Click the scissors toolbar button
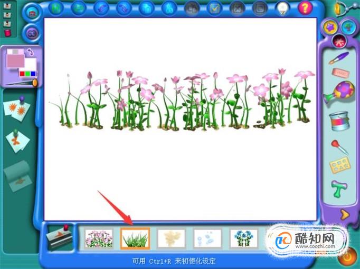The image size is (360, 269). pos(169,8)
